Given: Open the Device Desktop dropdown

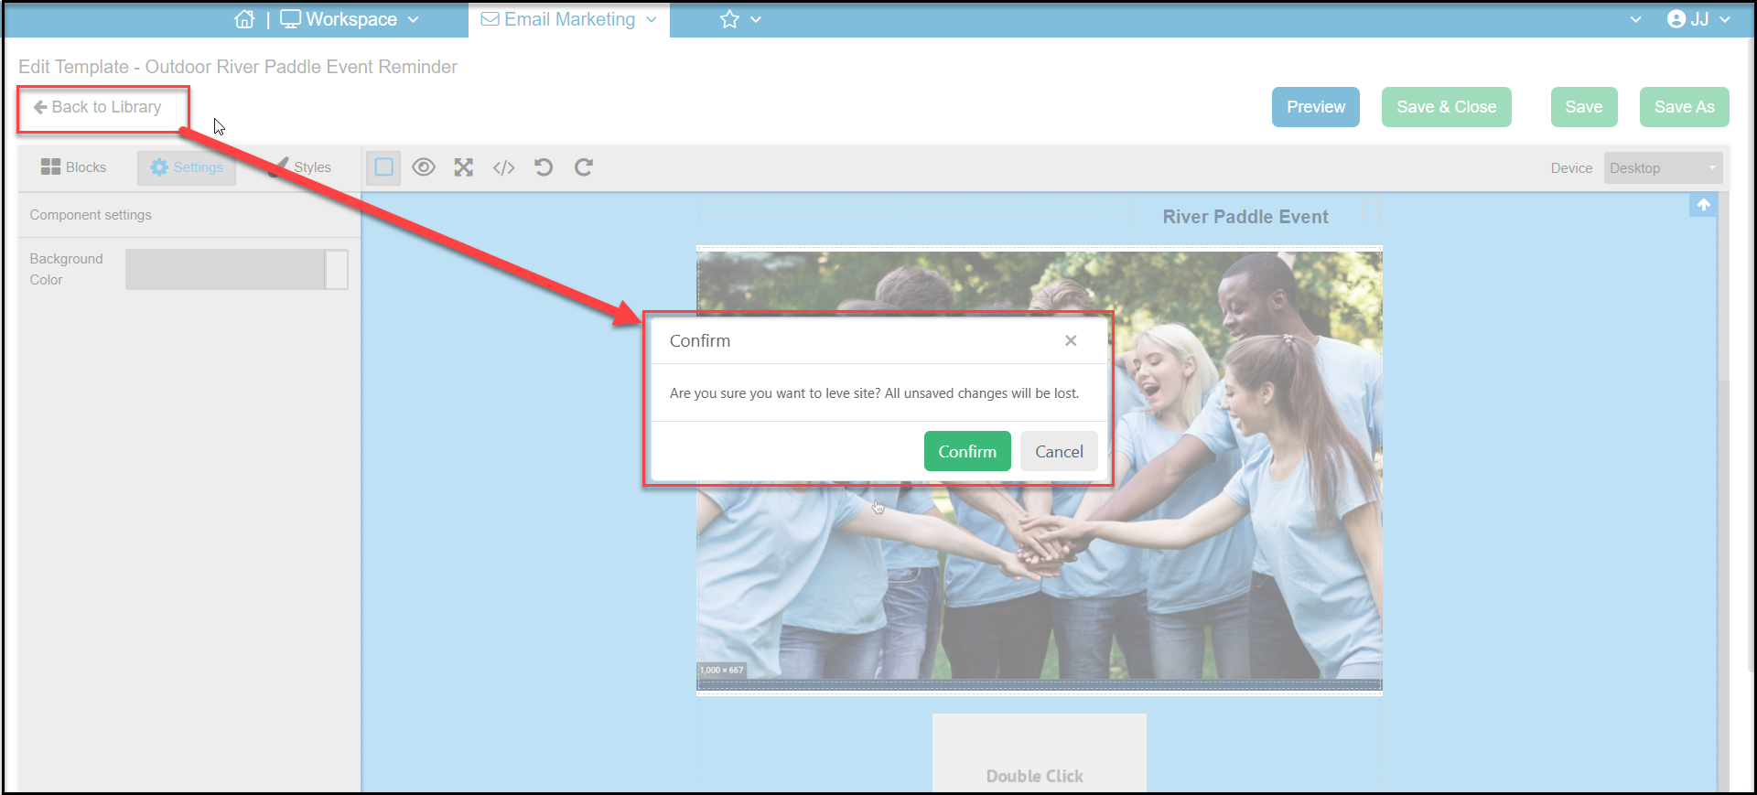Looking at the screenshot, I should click(1663, 168).
